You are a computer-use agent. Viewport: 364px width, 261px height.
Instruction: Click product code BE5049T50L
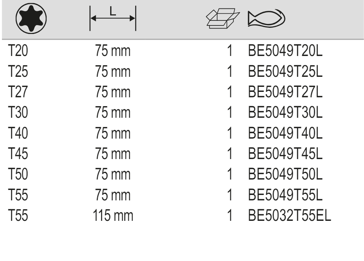(286, 175)
